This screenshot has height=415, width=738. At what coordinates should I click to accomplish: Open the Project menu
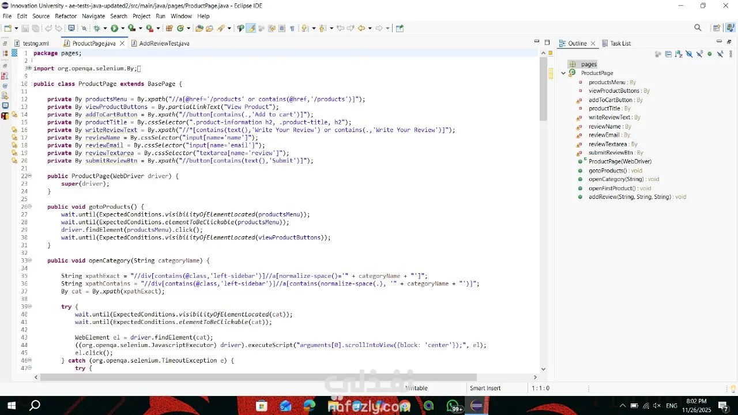pos(141,16)
